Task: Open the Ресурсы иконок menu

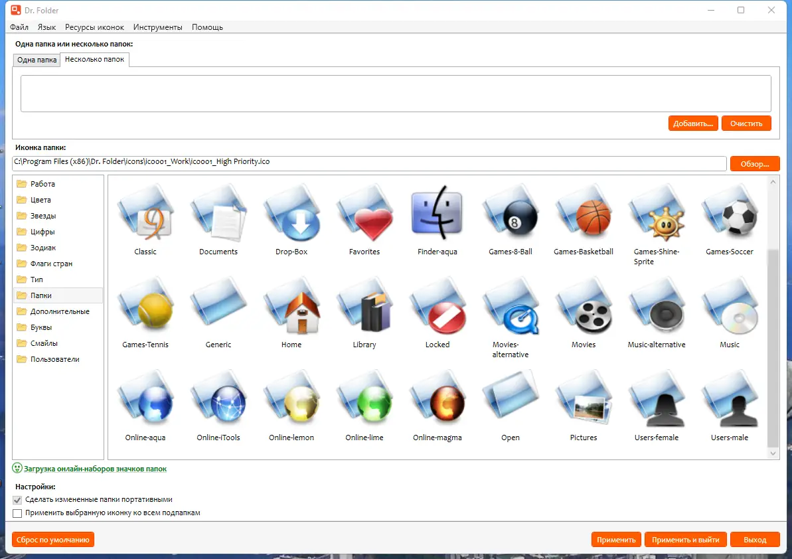Action: [x=94, y=27]
